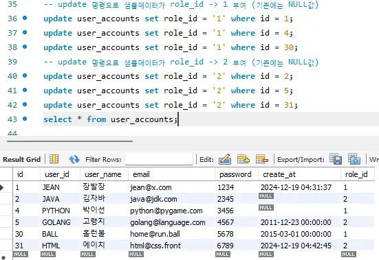Select password cell 3456
Screen dimensions: 379x260
[x=237, y=211]
